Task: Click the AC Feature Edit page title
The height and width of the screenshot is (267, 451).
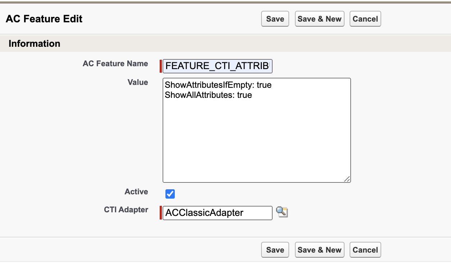Action: click(x=44, y=19)
